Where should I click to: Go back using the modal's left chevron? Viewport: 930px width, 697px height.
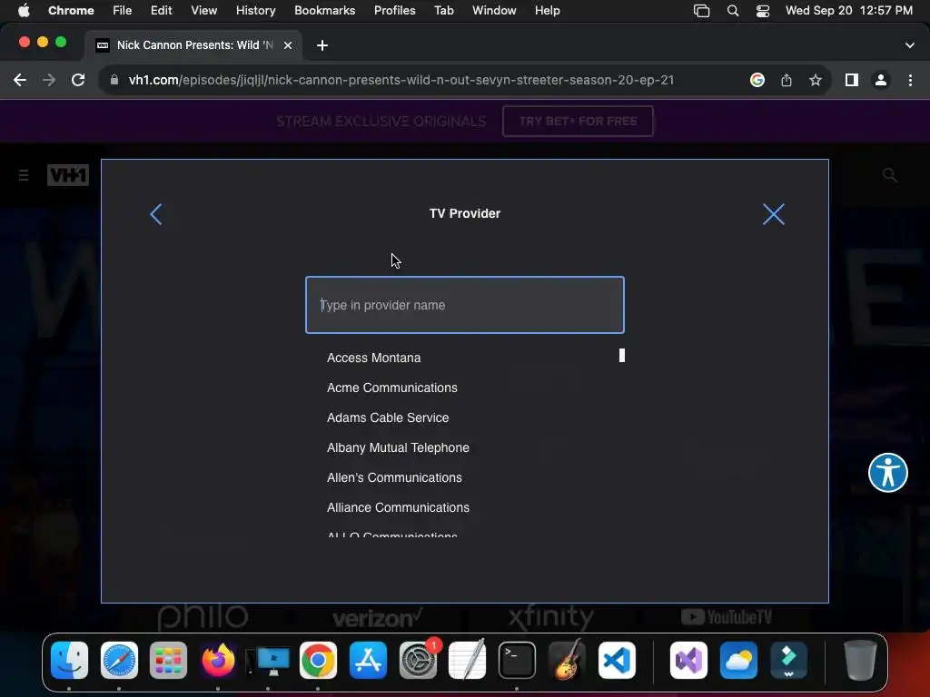pyautogui.click(x=156, y=214)
